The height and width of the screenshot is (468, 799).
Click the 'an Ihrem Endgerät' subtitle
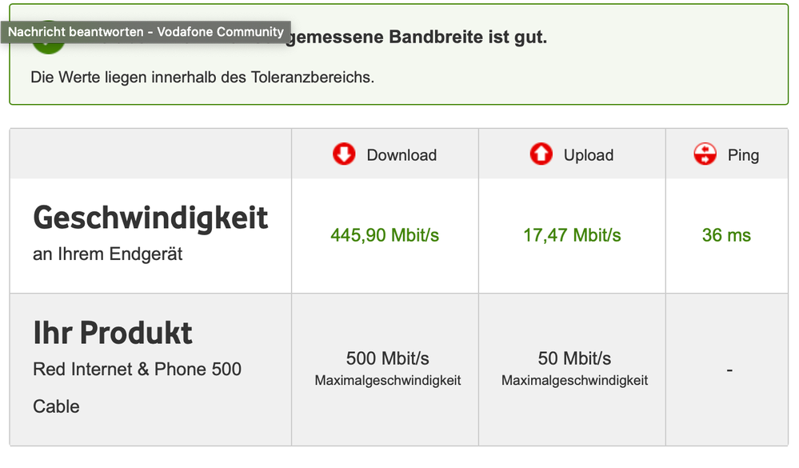tap(108, 254)
